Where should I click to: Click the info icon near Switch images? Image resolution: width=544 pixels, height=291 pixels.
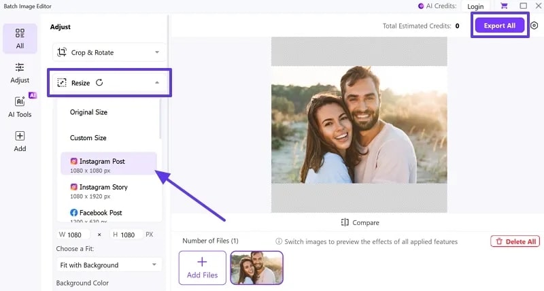(x=279, y=241)
